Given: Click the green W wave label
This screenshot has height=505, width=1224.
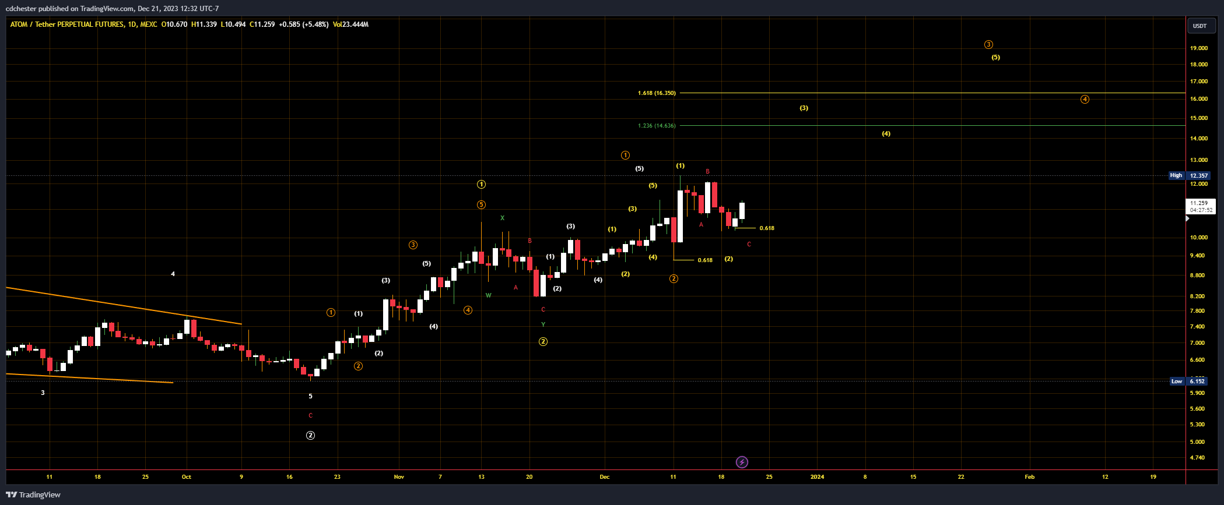Looking at the screenshot, I should (x=489, y=295).
